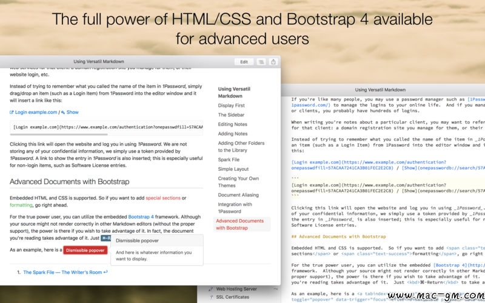Image resolution: width=485 pixels, height=303 pixels.
Task: Toggle the sidebar list icon in the toolbar
Action: coord(261,62)
